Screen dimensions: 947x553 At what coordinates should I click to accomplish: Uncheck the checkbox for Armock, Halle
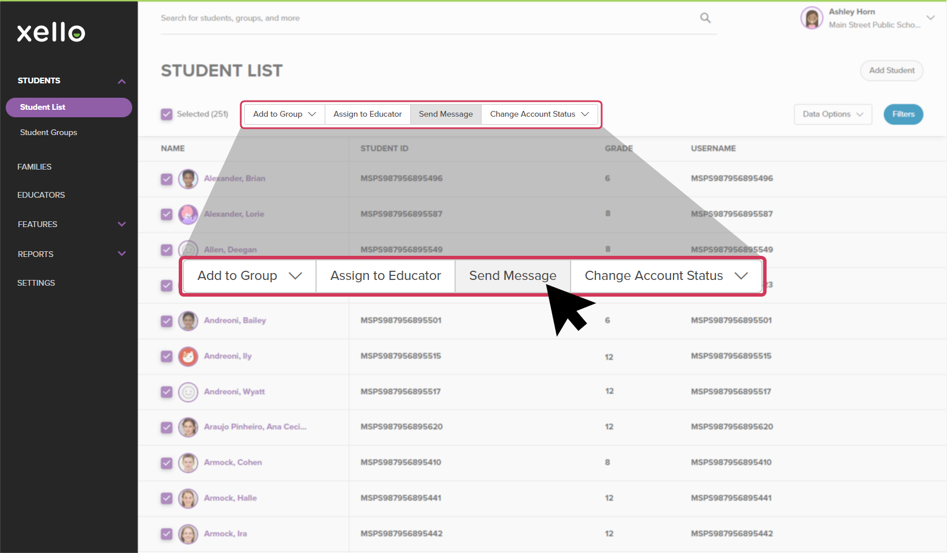pyautogui.click(x=167, y=498)
